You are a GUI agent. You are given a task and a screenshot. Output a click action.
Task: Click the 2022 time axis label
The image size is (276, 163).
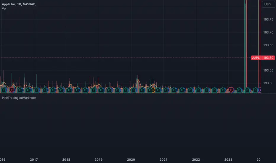click(196, 159)
